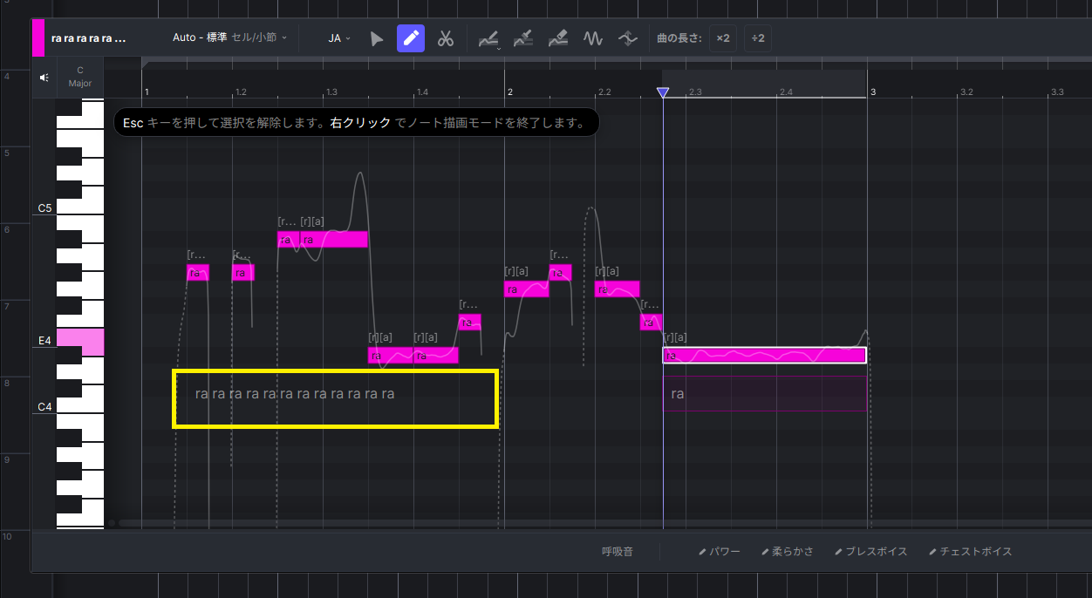Pick the pitch curve eraser tool
The image size is (1092, 598).
click(x=557, y=39)
